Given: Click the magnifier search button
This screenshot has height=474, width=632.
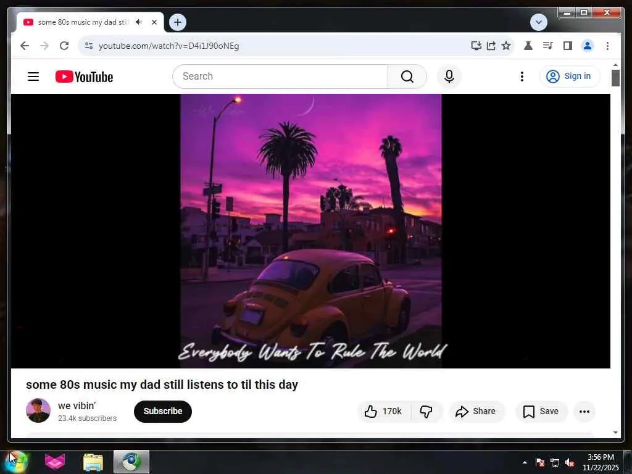Looking at the screenshot, I should (x=407, y=76).
